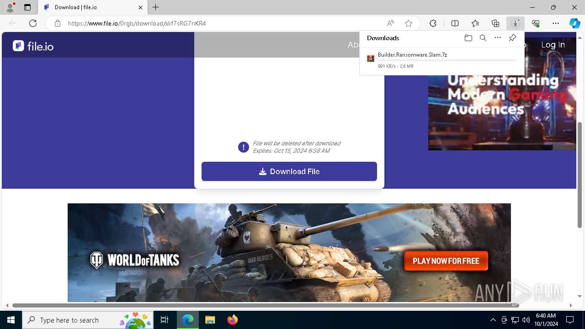This screenshot has width=585, height=329.
Task: Click the Download File button
Action: pos(289,171)
